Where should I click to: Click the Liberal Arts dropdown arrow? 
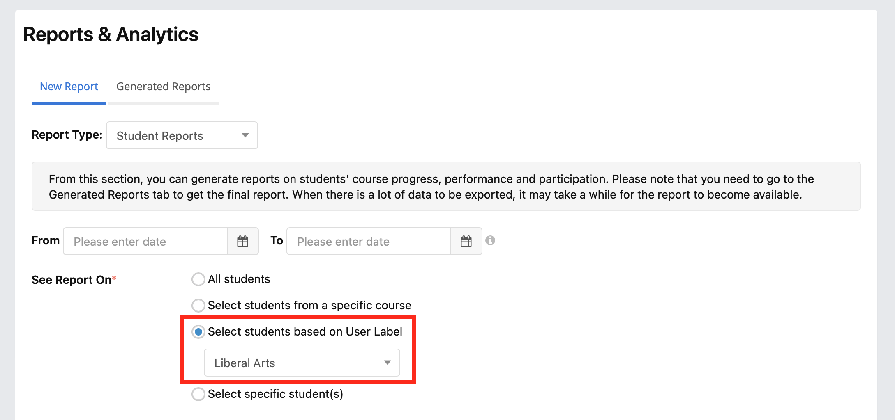click(x=387, y=363)
